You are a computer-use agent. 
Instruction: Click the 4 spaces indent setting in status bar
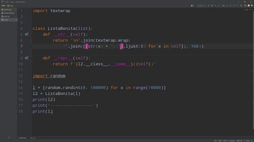coord(232,141)
